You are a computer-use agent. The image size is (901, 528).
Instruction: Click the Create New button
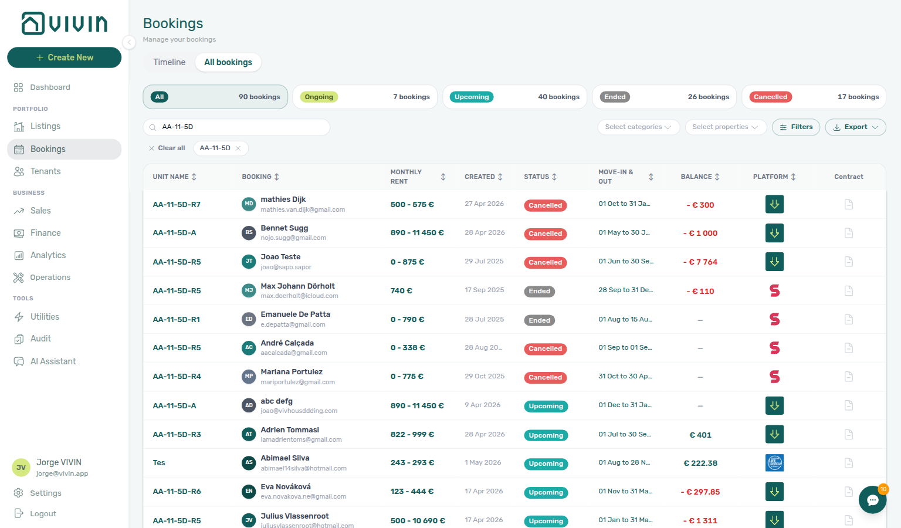click(x=64, y=57)
